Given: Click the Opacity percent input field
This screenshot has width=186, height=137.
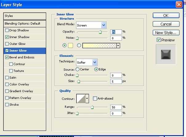Looking at the screenshot, I should tap(116, 32).
